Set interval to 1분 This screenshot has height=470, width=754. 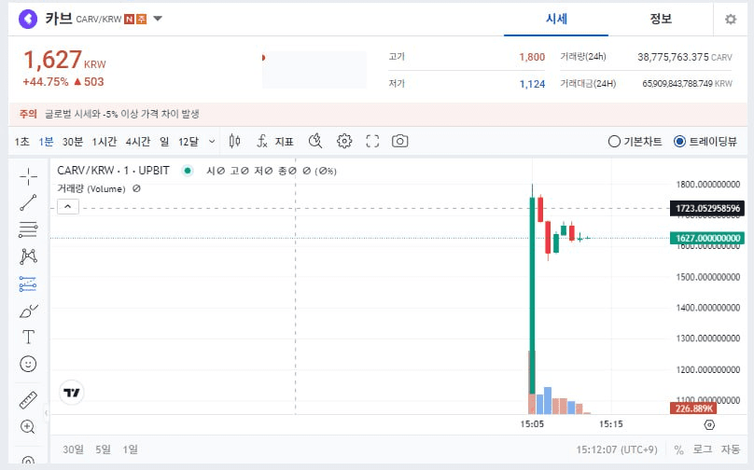pyautogui.click(x=46, y=142)
